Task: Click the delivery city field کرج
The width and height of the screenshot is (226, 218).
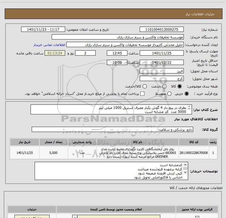Action: (x=161, y=78)
